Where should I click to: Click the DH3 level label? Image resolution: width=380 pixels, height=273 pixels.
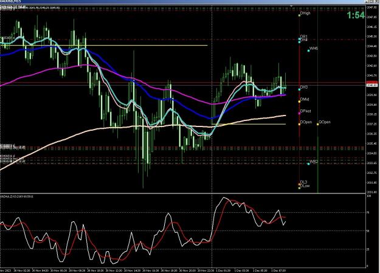303,87
